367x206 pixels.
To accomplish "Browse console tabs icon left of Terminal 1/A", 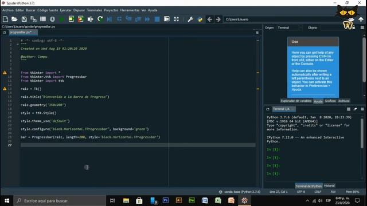I will click(268, 109).
